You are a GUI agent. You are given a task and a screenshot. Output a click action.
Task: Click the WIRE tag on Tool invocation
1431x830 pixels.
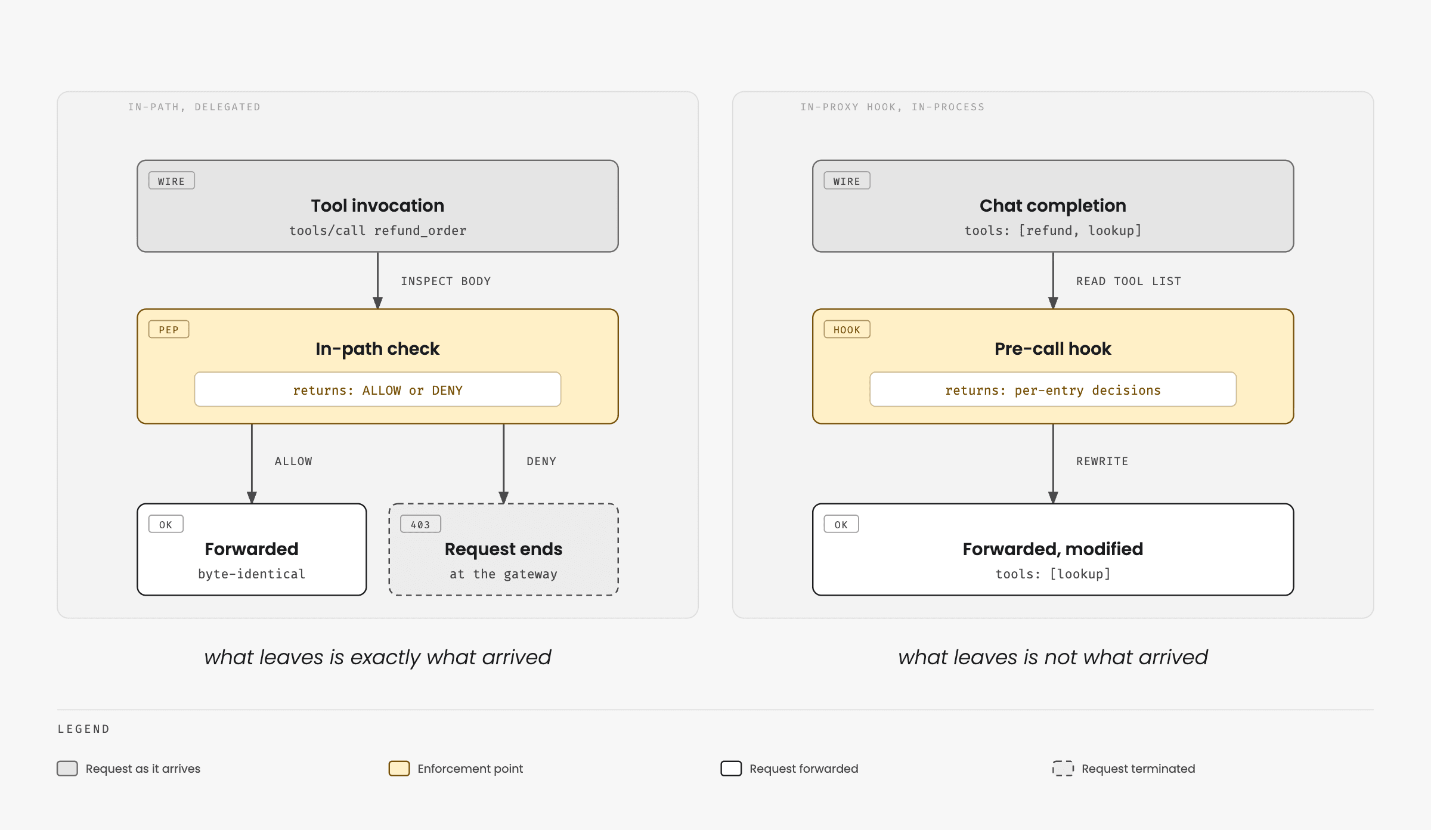pos(171,181)
